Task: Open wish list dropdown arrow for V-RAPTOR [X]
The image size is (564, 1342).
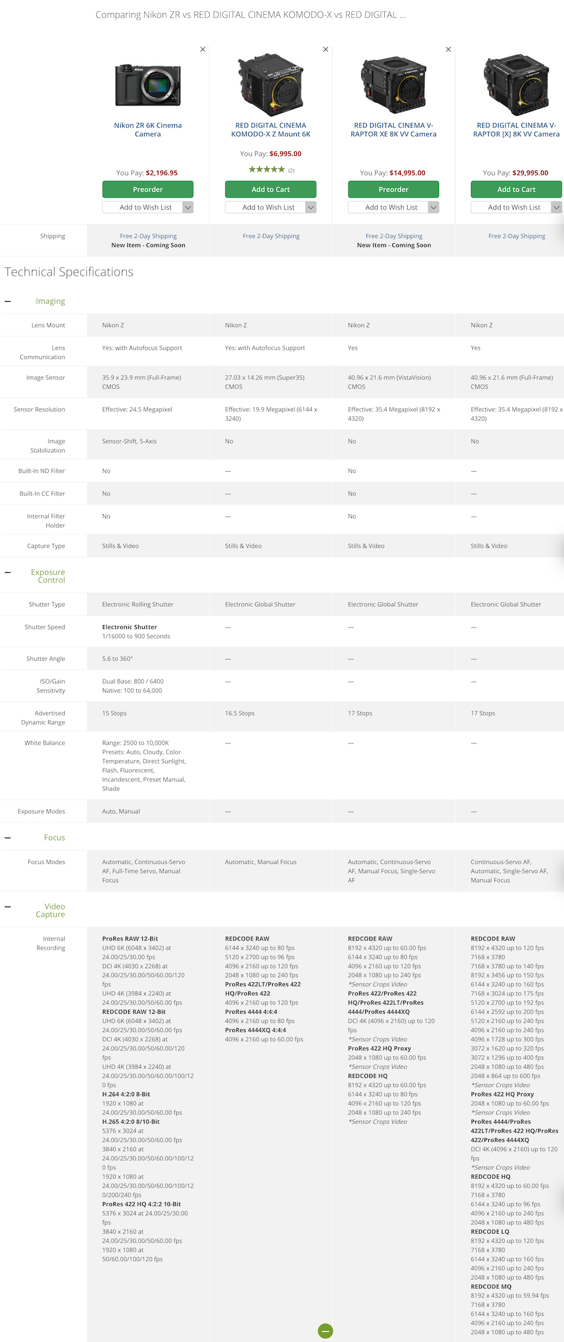Action: 557,208
